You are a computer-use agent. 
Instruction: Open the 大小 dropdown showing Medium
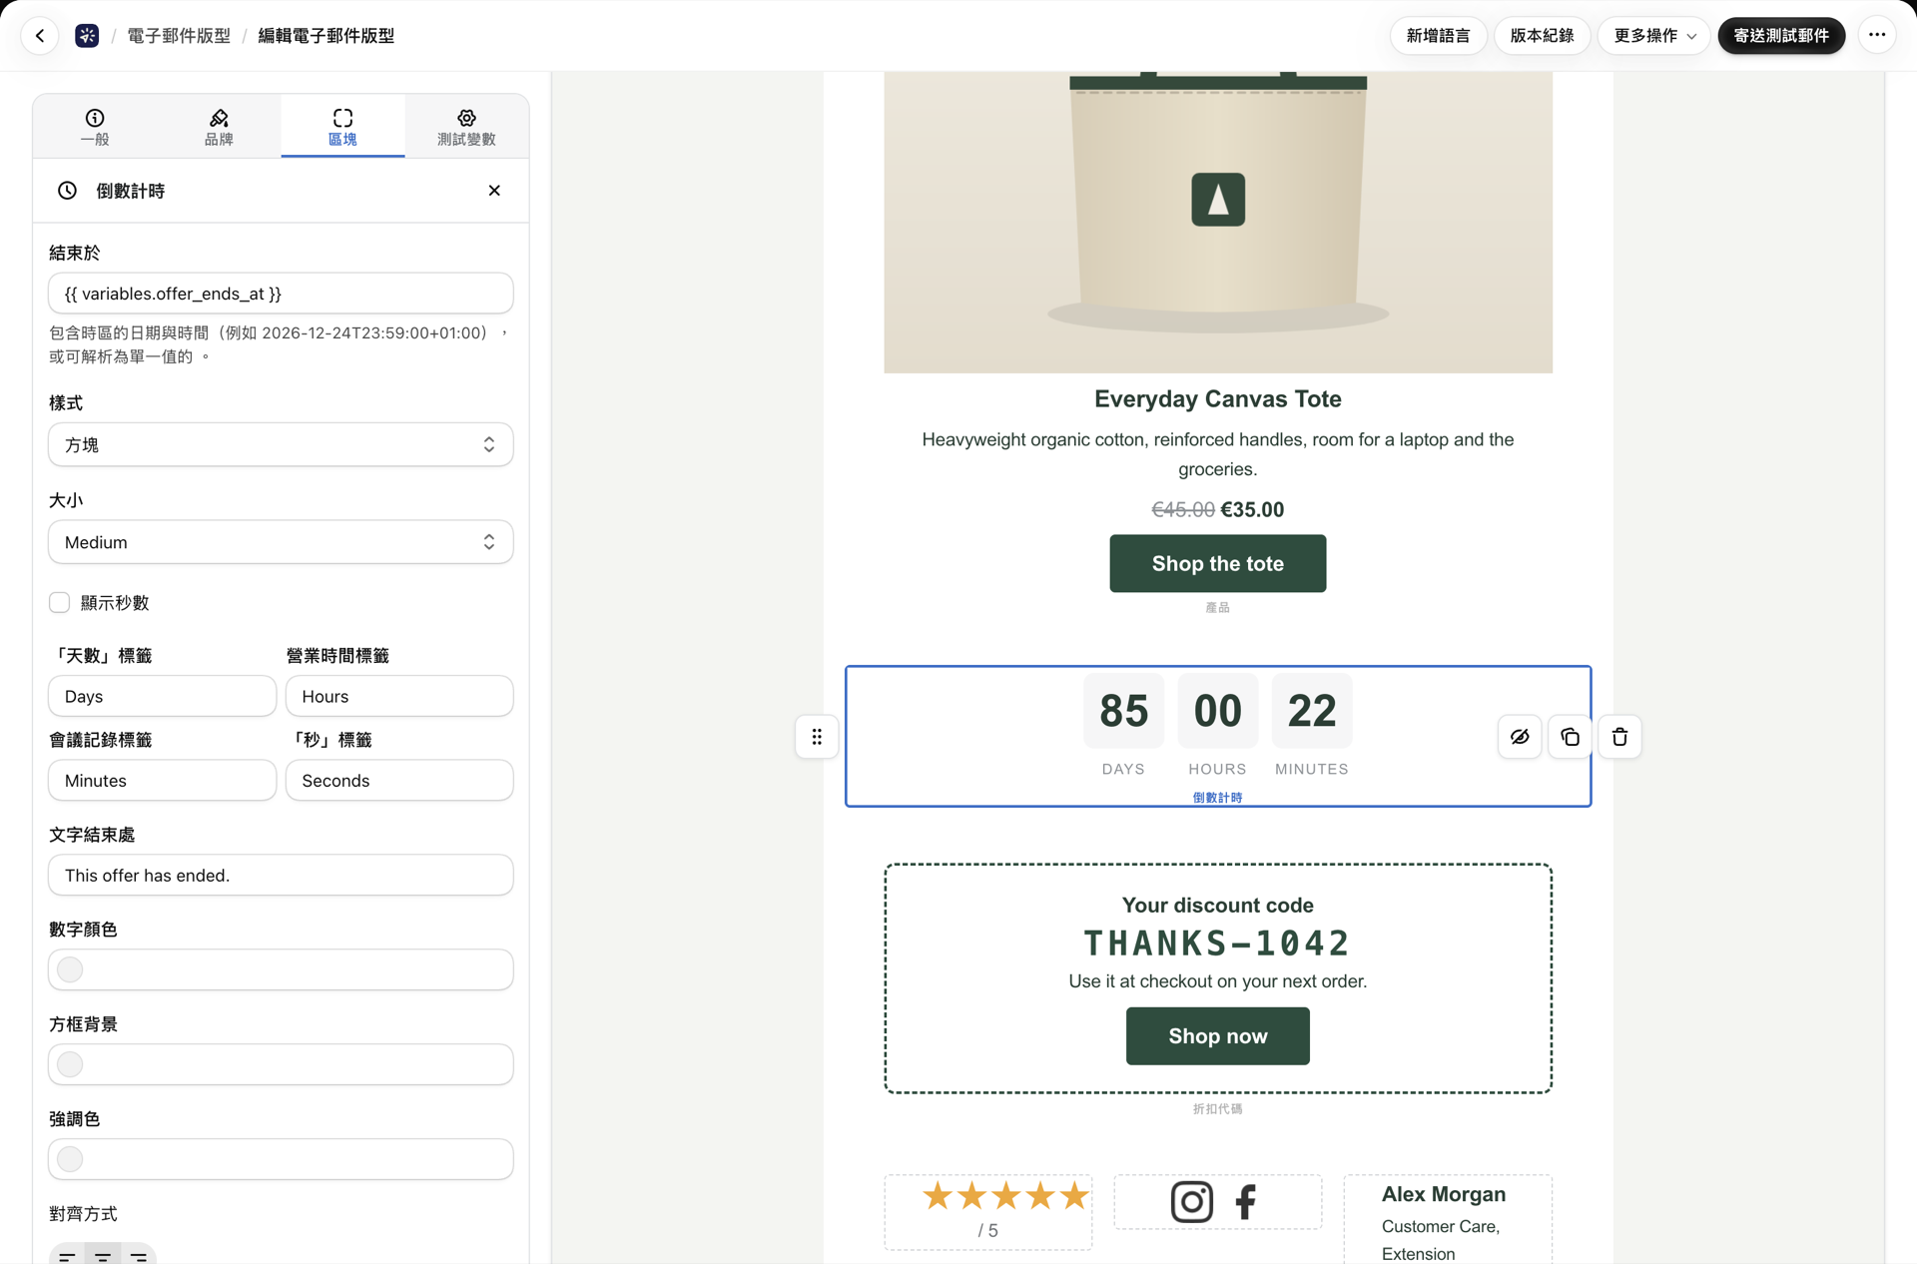coord(281,542)
